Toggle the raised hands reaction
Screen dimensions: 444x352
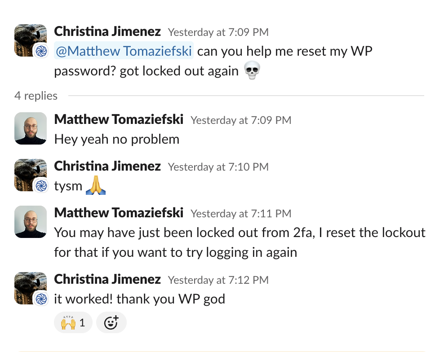coord(73,322)
